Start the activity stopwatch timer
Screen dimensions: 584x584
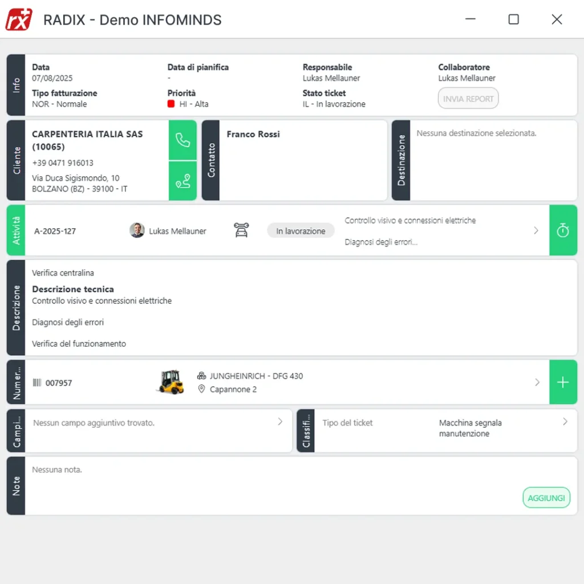point(563,230)
